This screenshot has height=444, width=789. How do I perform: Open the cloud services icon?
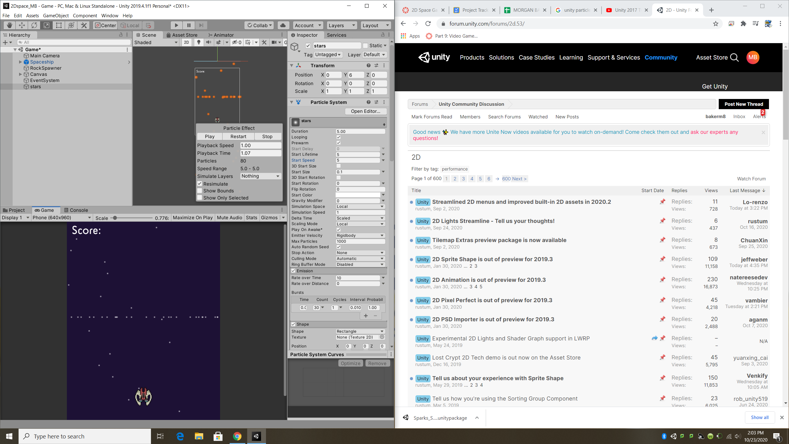point(283,25)
